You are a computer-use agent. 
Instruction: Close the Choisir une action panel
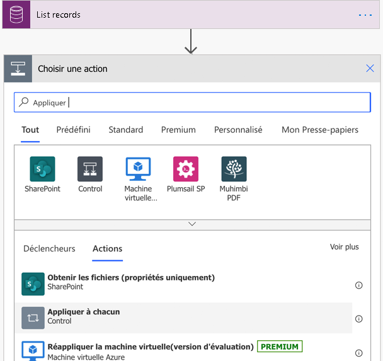pyautogui.click(x=370, y=69)
